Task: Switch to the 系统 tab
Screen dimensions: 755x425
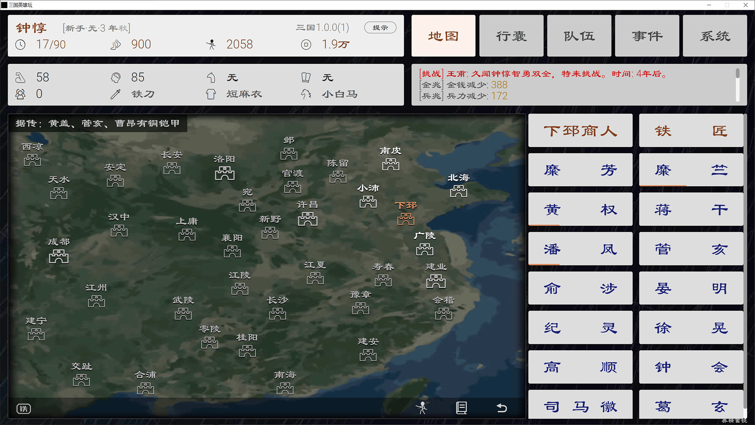Action: (715, 35)
